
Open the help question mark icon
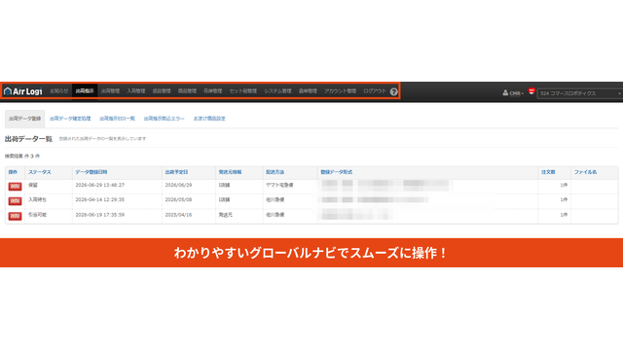[x=393, y=91]
